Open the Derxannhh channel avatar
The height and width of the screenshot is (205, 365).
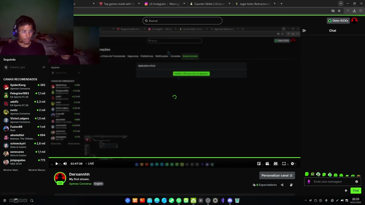click(x=60, y=178)
